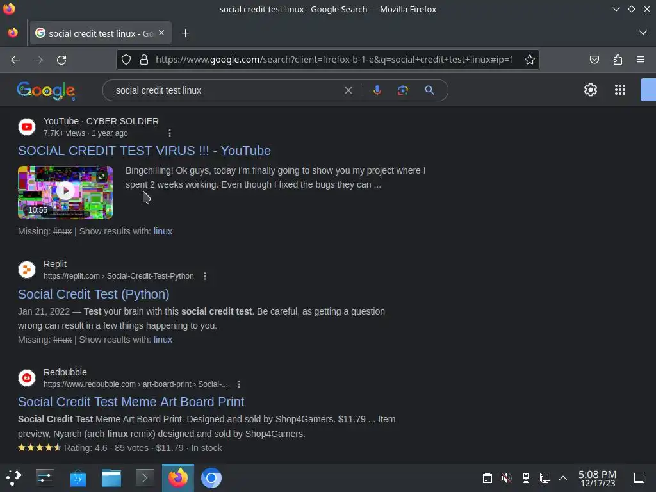Screen dimensions: 656x492
Task: Launch the Konsole terminal icon in taskbar
Action: pyautogui.click(x=145, y=477)
